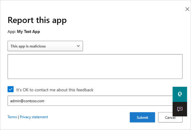
Task: Click the teal headset support icon
Action: point(180,94)
